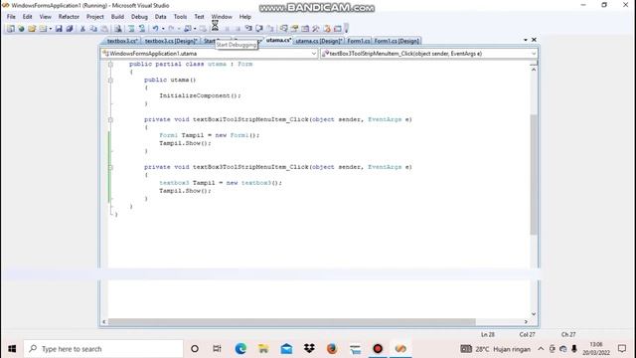Collapse the utama() constructor outline node
This screenshot has width=636, height=358.
point(110,80)
